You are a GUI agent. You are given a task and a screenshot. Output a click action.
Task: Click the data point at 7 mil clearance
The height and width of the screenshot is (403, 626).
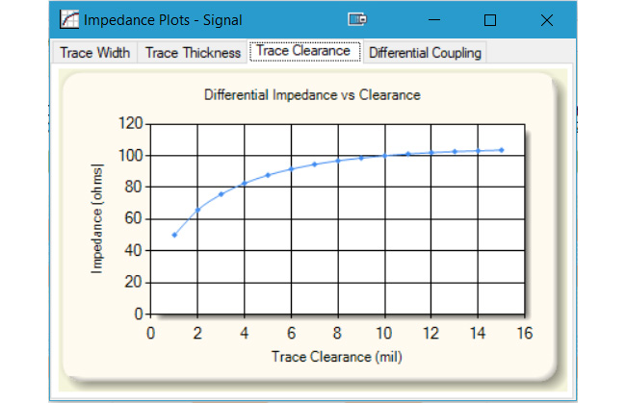point(315,164)
